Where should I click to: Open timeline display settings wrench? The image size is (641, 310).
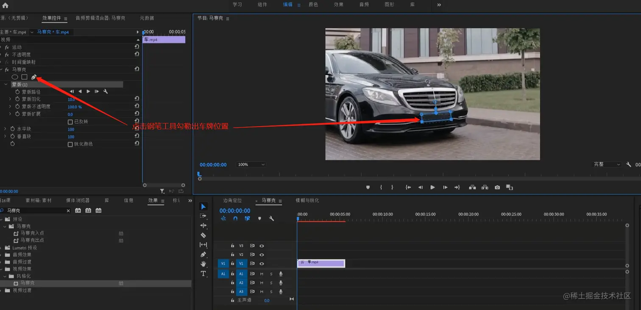(x=271, y=219)
